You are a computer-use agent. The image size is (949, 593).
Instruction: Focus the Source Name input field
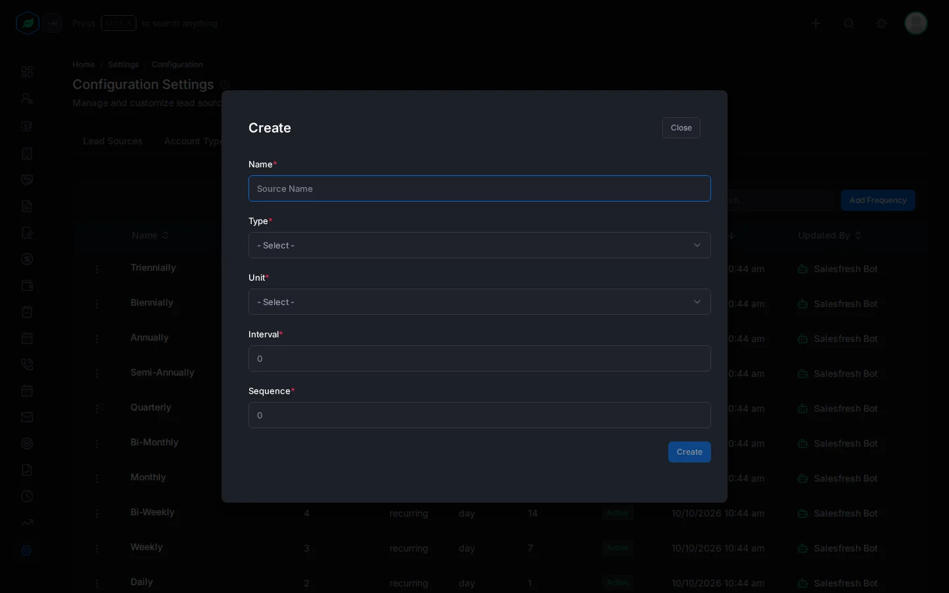480,188
